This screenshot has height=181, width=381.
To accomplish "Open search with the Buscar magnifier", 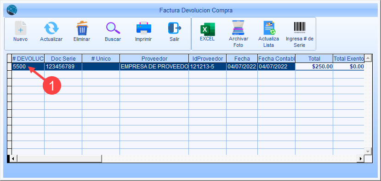I will [x=113, y=28].
